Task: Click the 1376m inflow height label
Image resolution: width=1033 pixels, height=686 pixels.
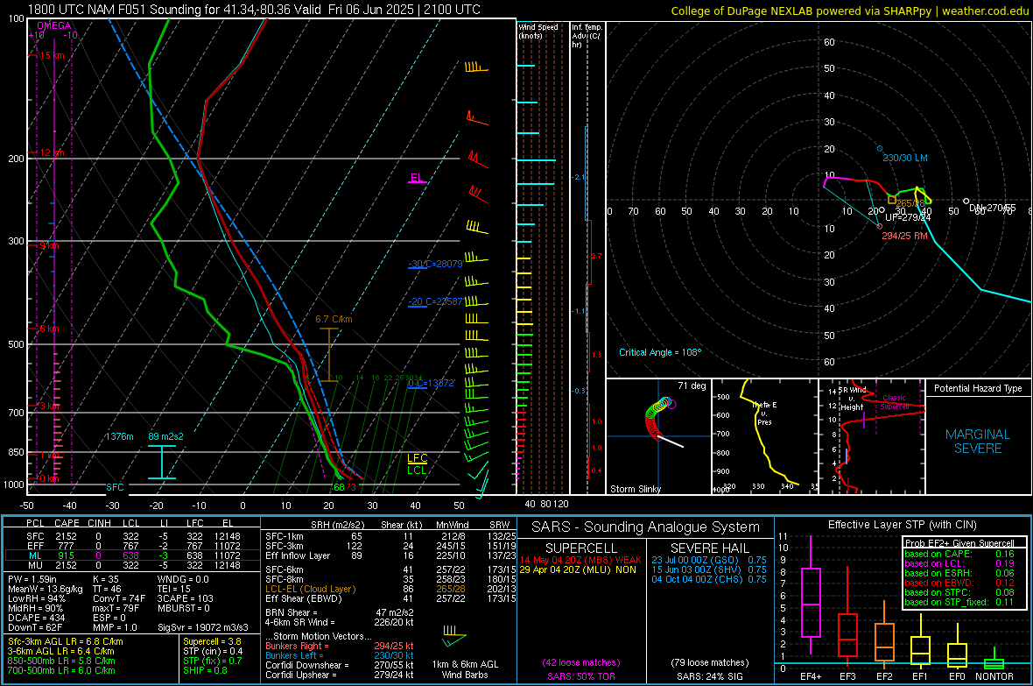Action: coord(119,436)
